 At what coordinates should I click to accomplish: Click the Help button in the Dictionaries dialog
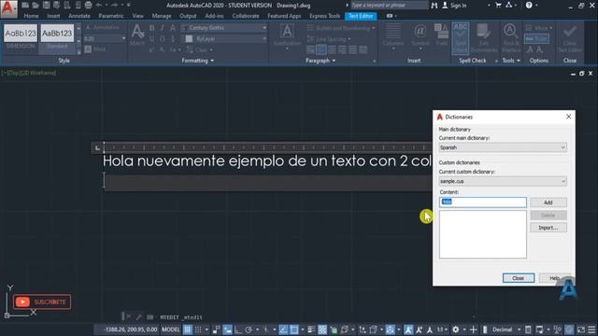coord(555,278)
